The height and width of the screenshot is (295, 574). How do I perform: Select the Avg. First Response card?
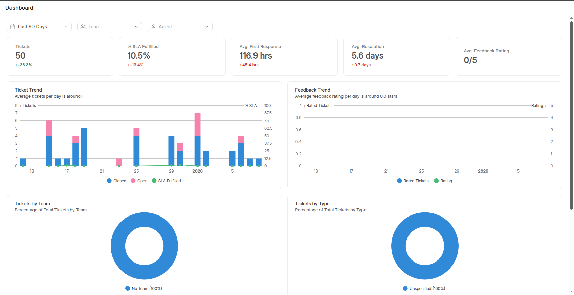click(x=284, y=56)
